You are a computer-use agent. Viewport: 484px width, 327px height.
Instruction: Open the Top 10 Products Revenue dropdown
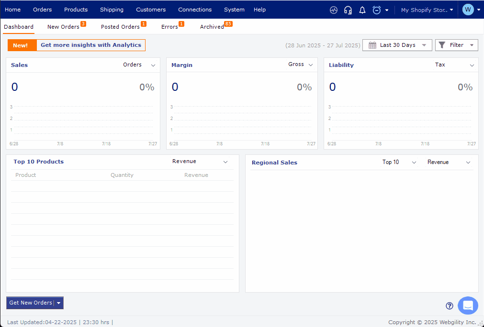pos(225,162)
